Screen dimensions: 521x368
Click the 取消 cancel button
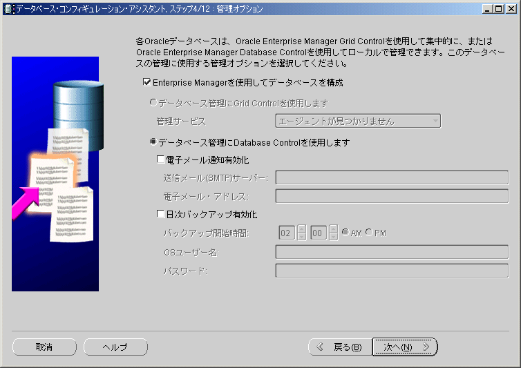[x=44, y=347]
